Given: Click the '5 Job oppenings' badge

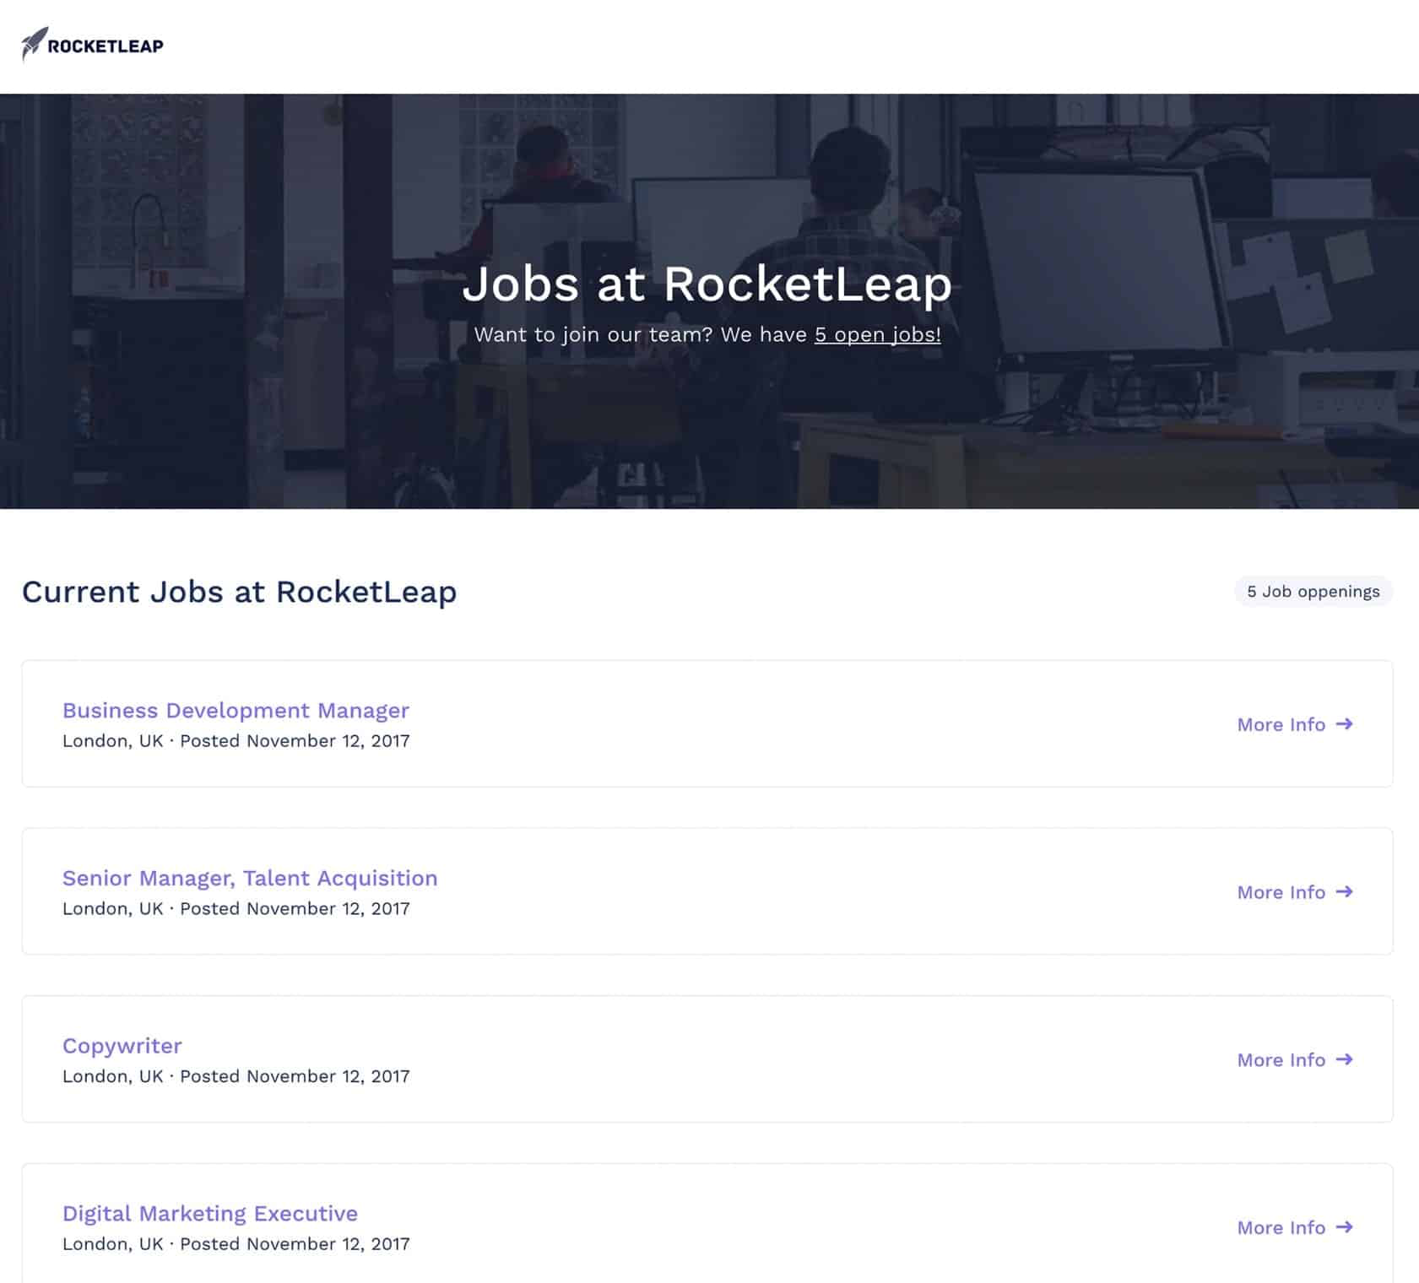Looking at the screenshot, I should 1313,592.
